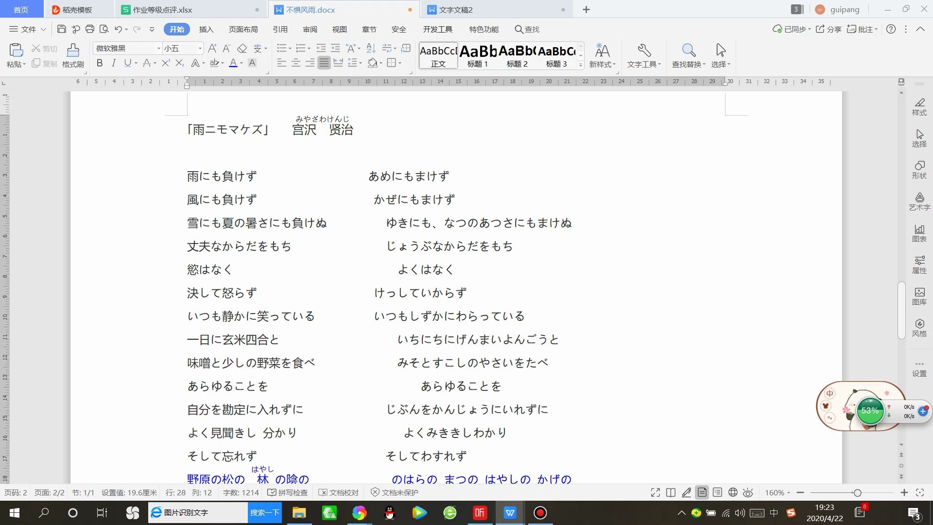Open the 风格 style panel in sidebar
Viewport: 933px width, 525px height.
tap(919, 328)
